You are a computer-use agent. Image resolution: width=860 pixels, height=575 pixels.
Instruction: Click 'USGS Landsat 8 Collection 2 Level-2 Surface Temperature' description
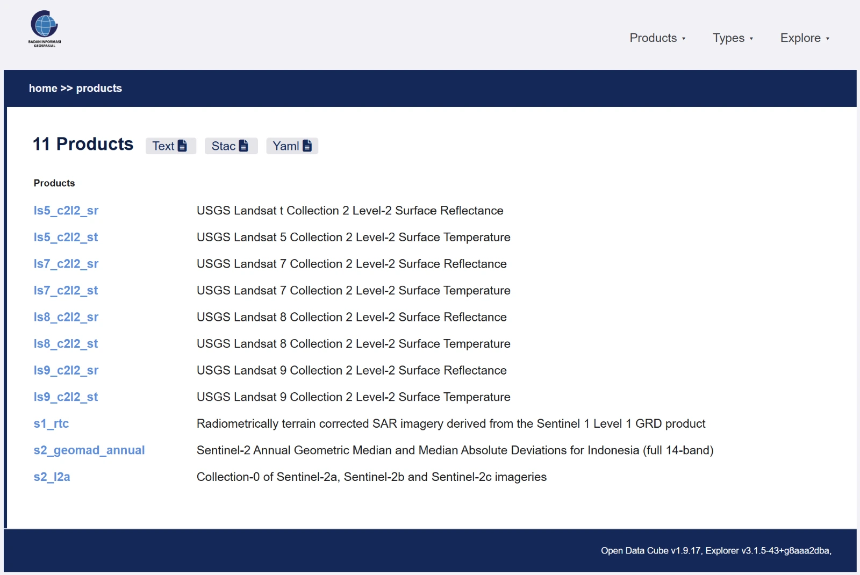tap(354, 343)
